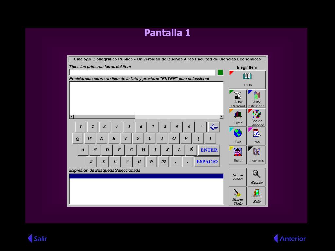Click the list scrollbar right arrow
335x251 pixels.
tap(221, 117)
